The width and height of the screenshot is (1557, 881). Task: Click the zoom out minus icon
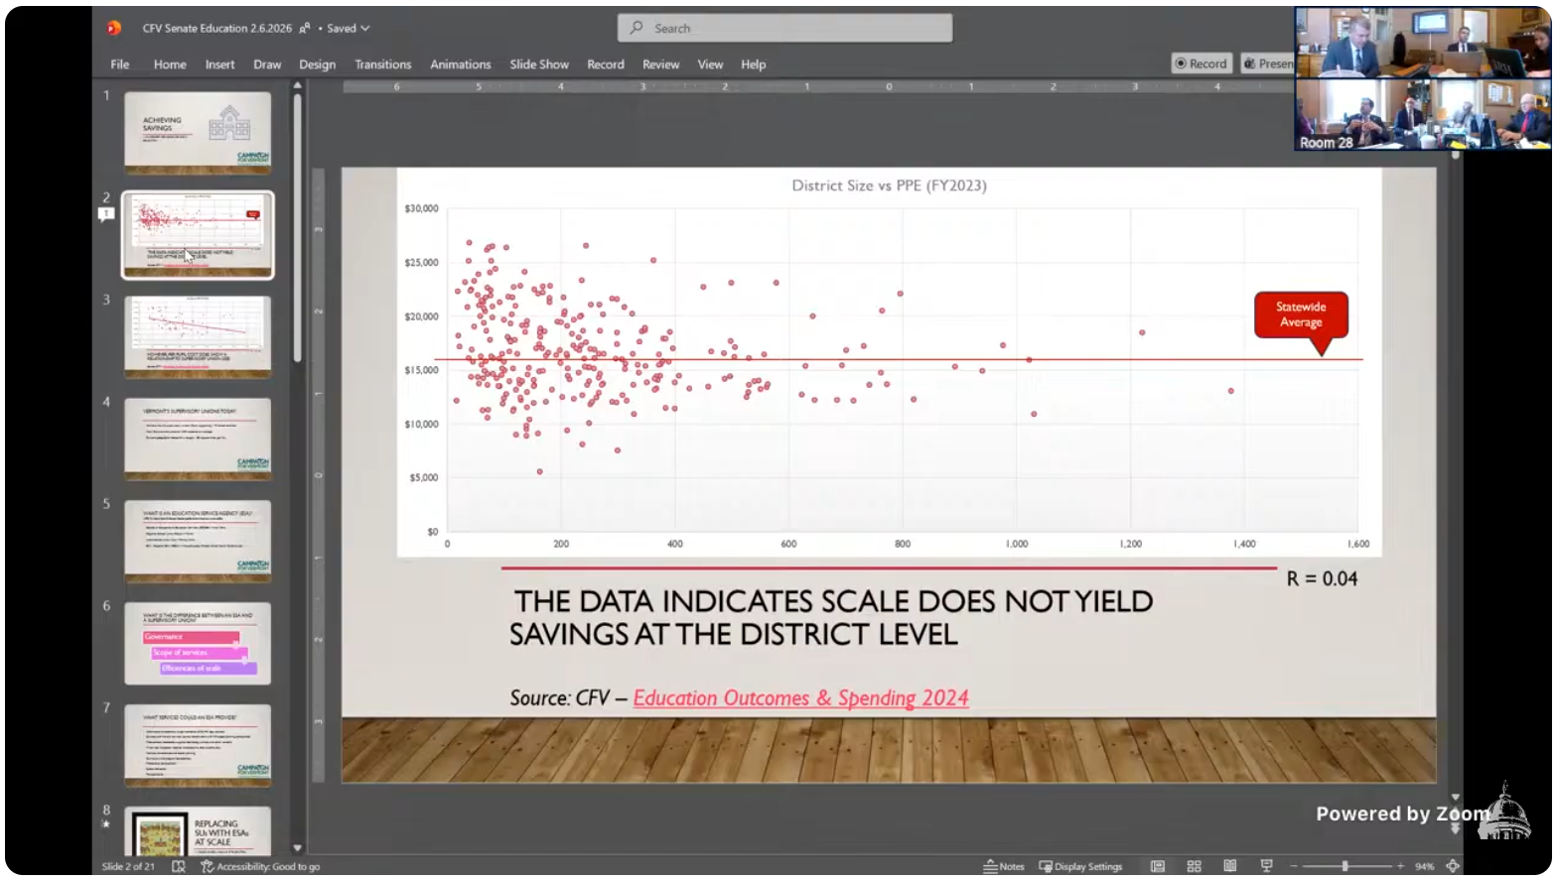point(1294,866)
